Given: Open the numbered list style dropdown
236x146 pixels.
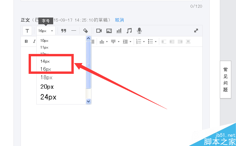Looking at the screenshot, I should point(144,42).
